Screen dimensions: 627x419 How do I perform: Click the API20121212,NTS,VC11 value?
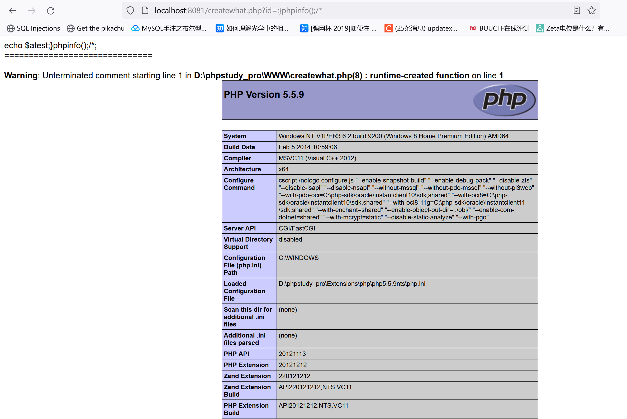point(313,406)
